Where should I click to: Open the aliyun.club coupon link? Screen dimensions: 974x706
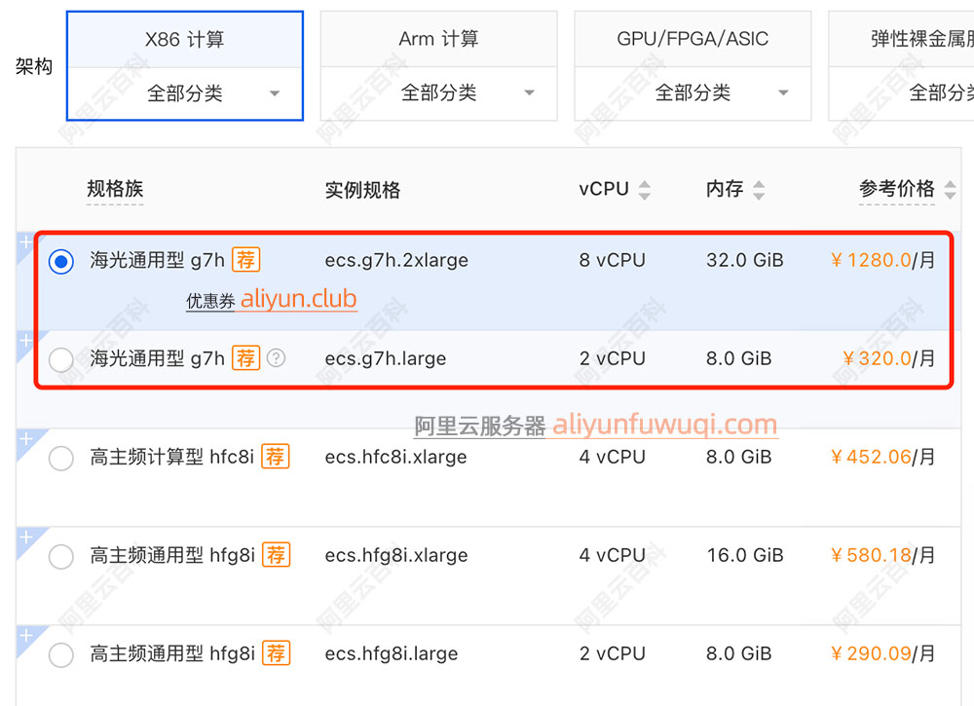pos(298,299)
